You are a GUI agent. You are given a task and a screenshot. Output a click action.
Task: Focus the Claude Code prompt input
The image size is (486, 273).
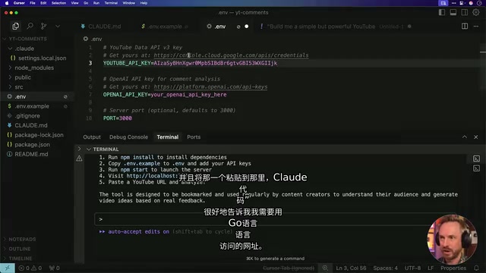(275, 219)
